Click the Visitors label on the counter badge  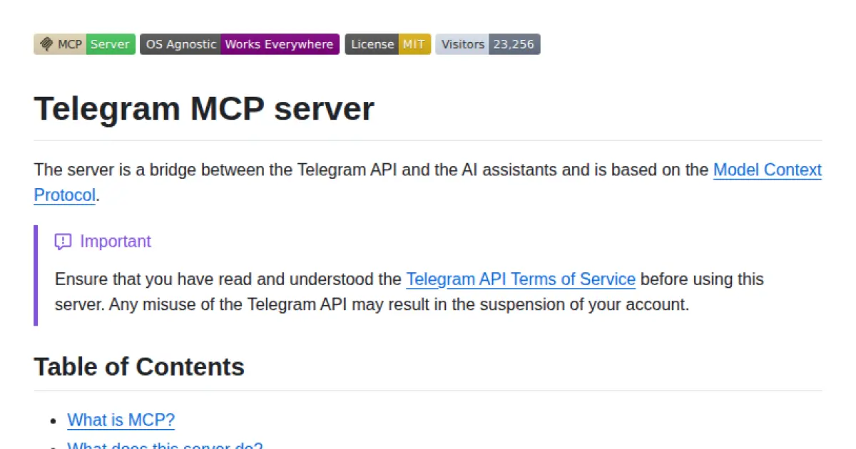point(462,43)
